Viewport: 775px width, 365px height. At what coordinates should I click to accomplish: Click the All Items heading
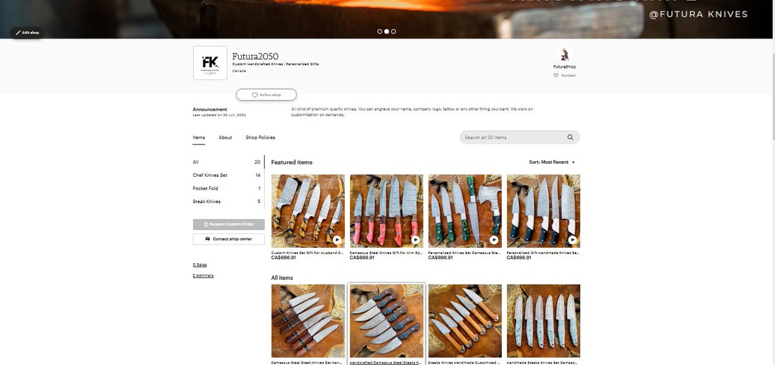282,278
